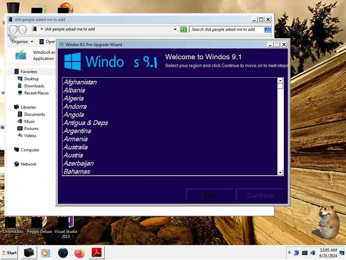Click the Explorer window title bar icon
346x260 pixels.
pyautogui.click(x=10, y=19)
